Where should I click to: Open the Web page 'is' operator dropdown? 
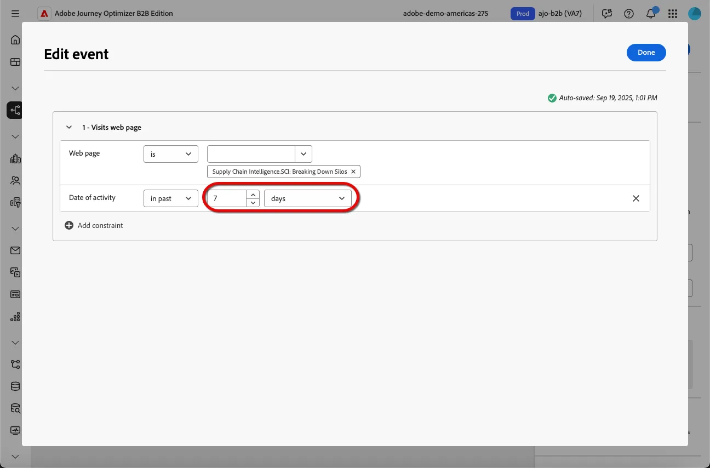click(171, 154)
